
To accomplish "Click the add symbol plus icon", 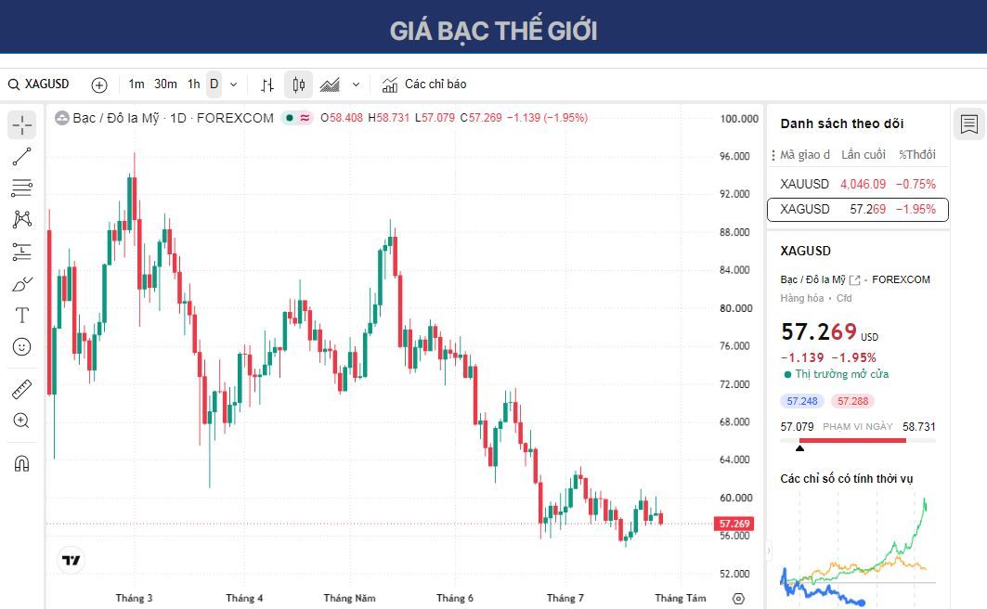I will [98, 84].
